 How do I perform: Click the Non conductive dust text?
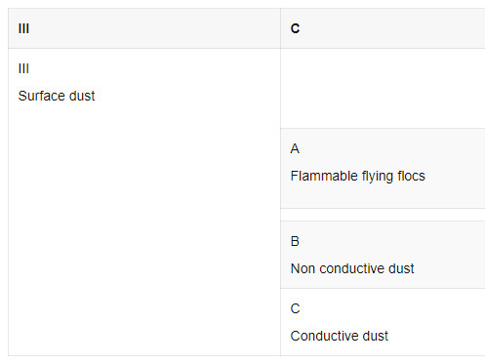click(x=352, y=268)
